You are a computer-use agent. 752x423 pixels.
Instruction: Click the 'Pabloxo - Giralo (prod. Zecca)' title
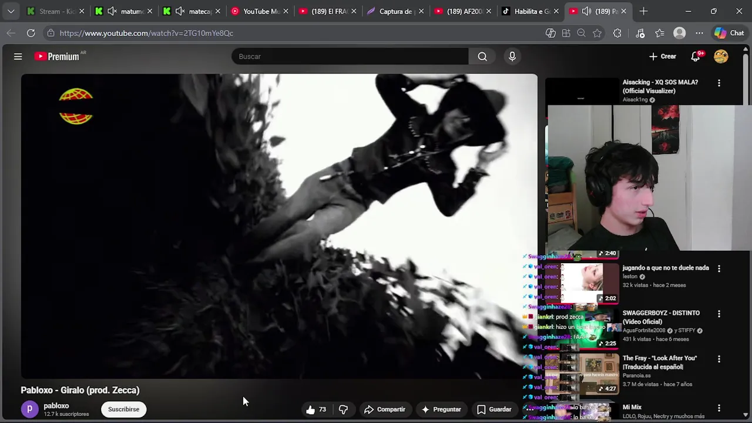click(80, 390)
